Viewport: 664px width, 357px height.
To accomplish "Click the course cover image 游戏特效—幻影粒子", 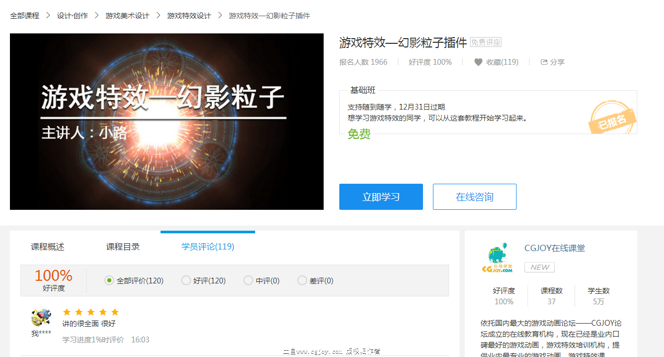I will (167, 122).
